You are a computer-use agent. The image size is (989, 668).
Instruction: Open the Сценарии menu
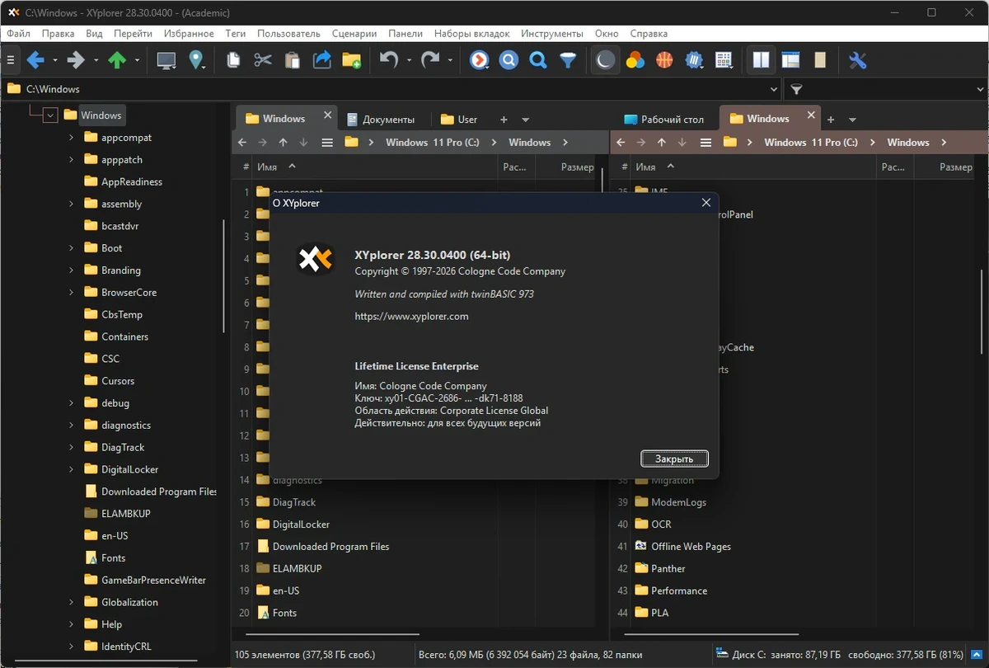tap(354, 34)
